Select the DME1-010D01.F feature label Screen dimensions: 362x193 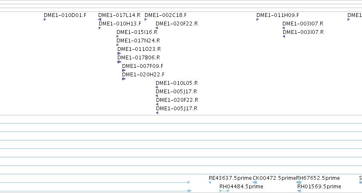(65, 15)
